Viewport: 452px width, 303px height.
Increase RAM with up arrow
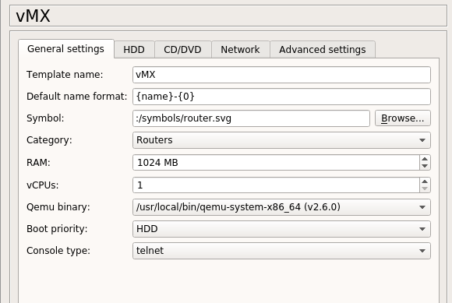coord(425,159)
